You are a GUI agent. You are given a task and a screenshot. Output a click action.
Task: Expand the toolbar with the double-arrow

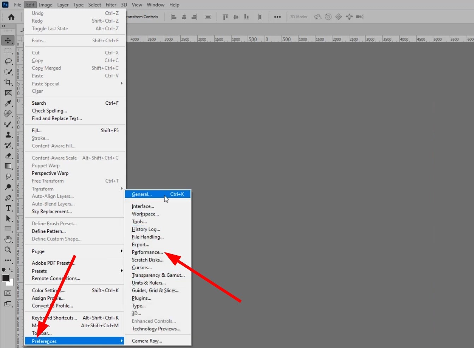pos(4,26)
